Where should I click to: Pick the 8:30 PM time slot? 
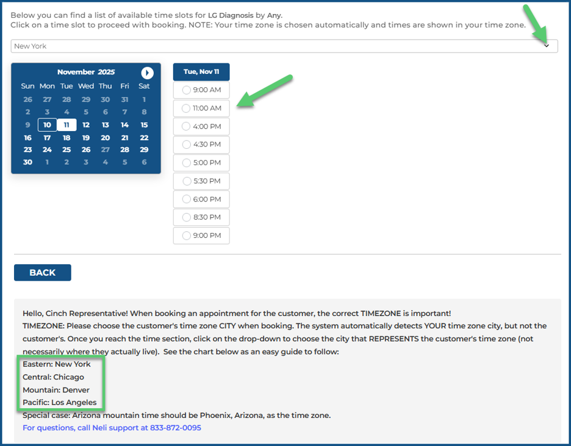[x=201, y=217]
